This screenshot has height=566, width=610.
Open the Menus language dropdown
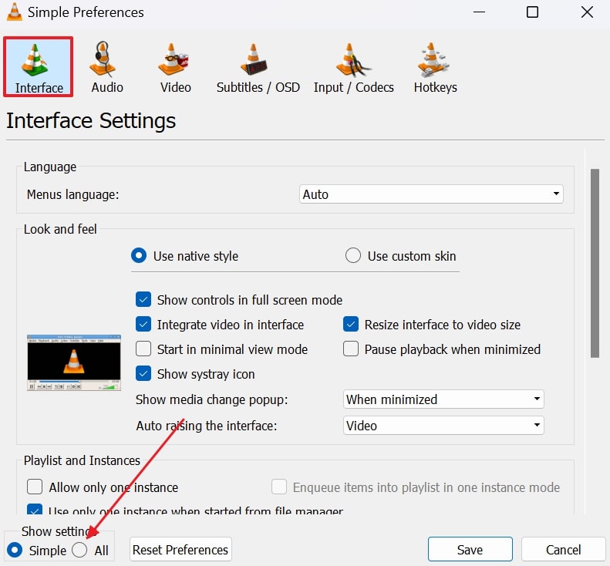[x=431, y=194]
